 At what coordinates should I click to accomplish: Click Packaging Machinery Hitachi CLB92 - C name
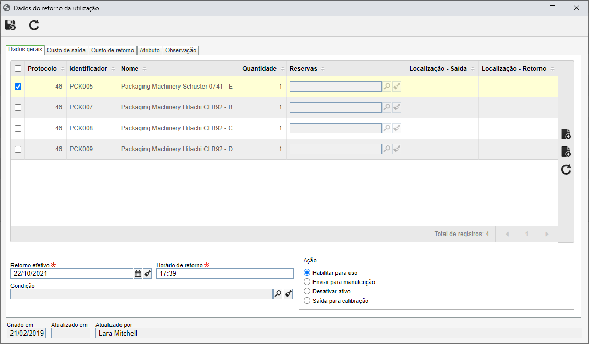click(x=176, y=128)
